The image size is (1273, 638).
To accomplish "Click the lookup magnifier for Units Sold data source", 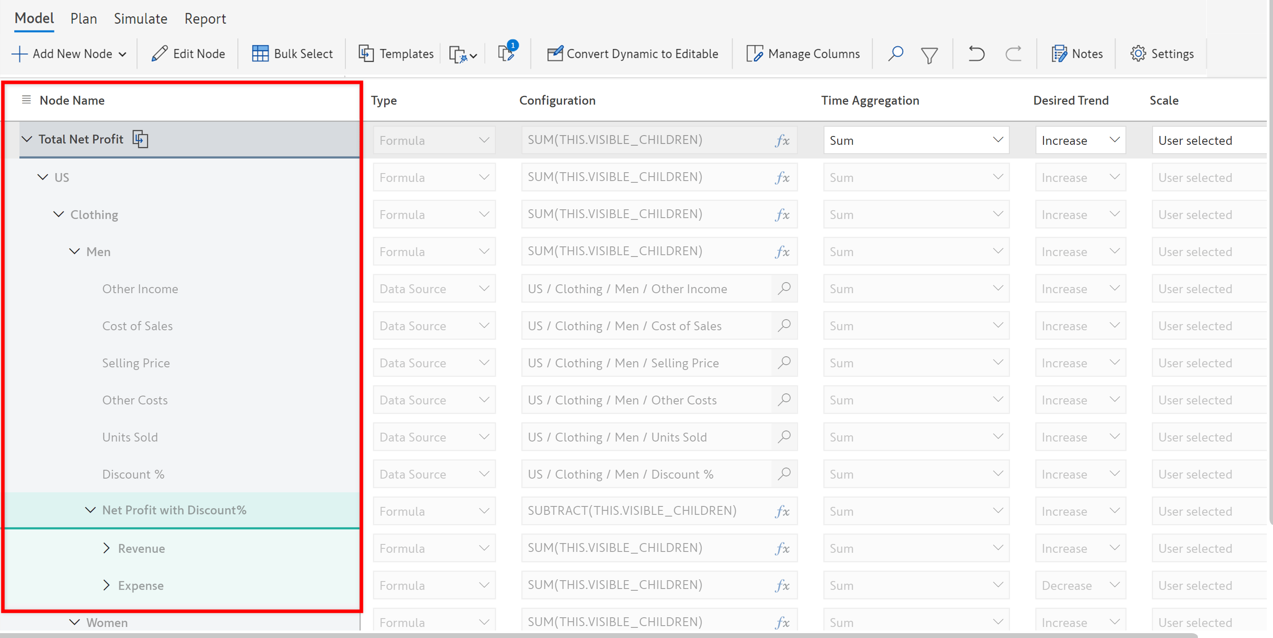I will coord(784,437).
